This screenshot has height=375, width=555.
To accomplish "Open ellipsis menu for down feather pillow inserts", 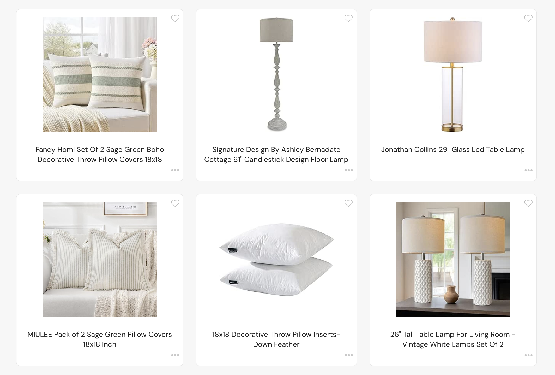I will pos(349,355).
